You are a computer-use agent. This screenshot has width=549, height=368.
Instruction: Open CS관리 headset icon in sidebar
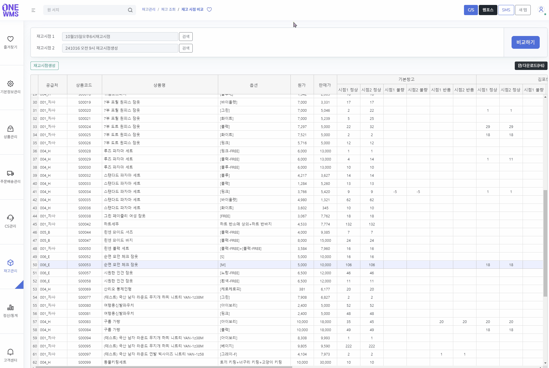[x=10, y=218]
